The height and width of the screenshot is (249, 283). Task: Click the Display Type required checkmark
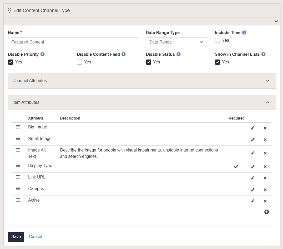click(236, 167)
